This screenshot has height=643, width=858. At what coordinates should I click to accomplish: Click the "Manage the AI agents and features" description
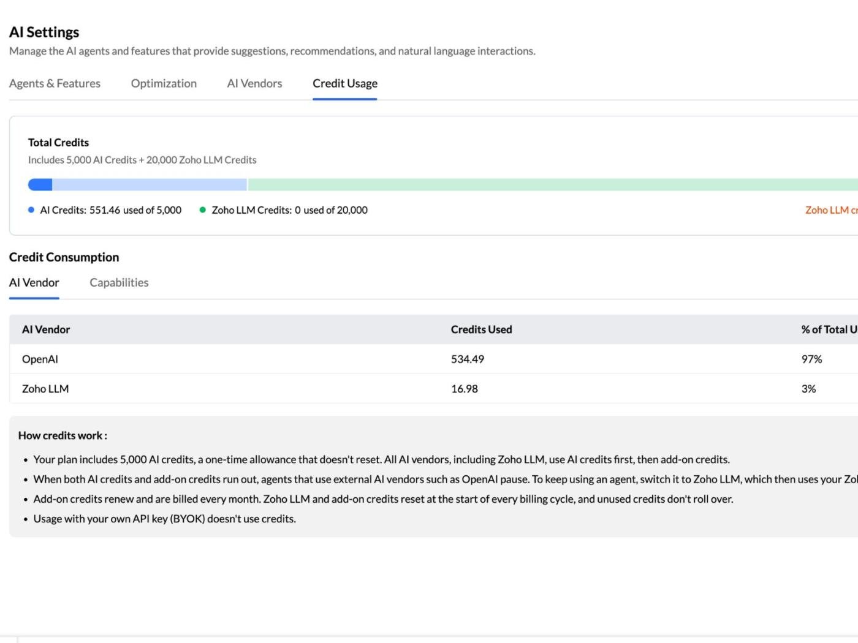[x=272, y=51]
